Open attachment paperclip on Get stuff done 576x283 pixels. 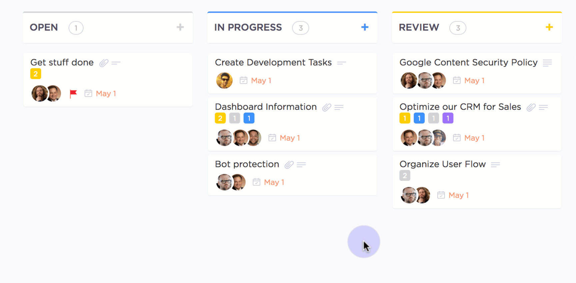pyautogui.click(x=104, y=63)
